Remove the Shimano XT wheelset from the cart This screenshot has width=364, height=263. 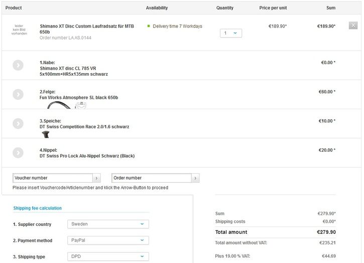click(x=353, y=26)
